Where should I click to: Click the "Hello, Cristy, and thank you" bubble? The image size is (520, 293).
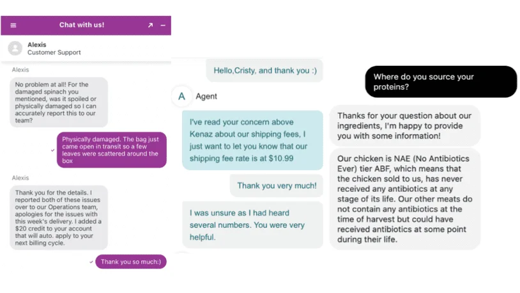click(264, 70)
